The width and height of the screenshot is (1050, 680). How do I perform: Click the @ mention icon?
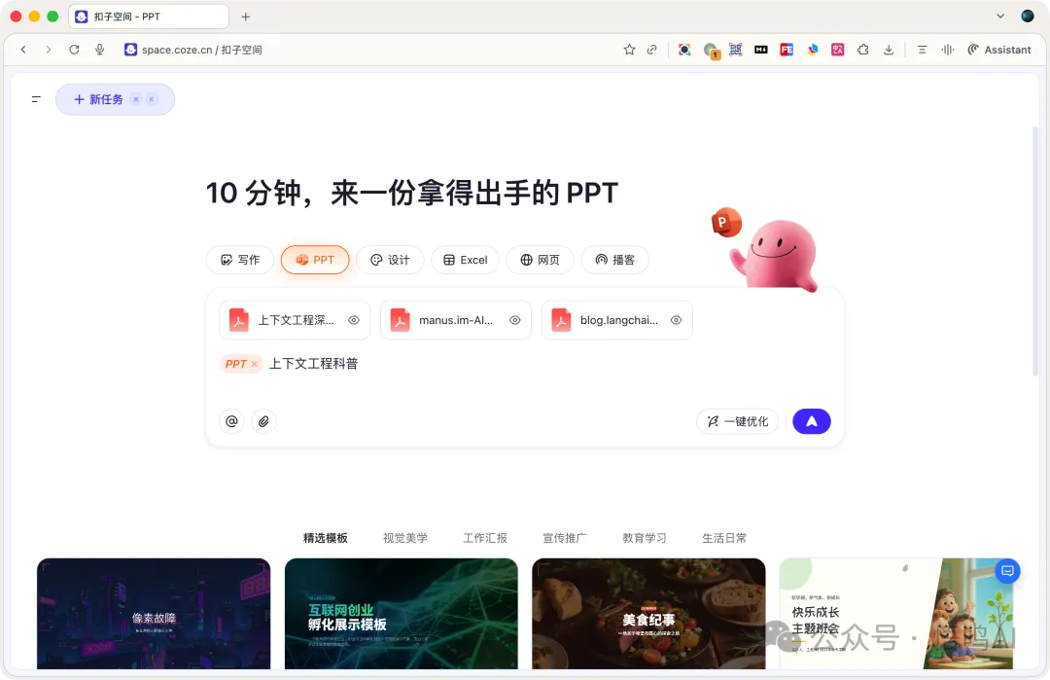(x=231, y=421)
